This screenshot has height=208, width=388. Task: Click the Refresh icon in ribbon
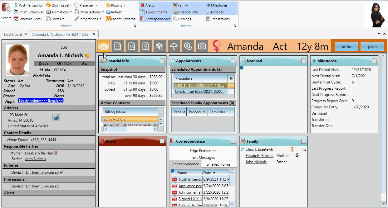(108, 12)
